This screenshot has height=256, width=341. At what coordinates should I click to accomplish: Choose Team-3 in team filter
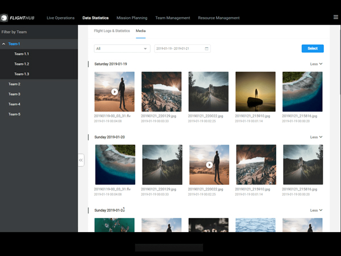(x=14, y=94)
